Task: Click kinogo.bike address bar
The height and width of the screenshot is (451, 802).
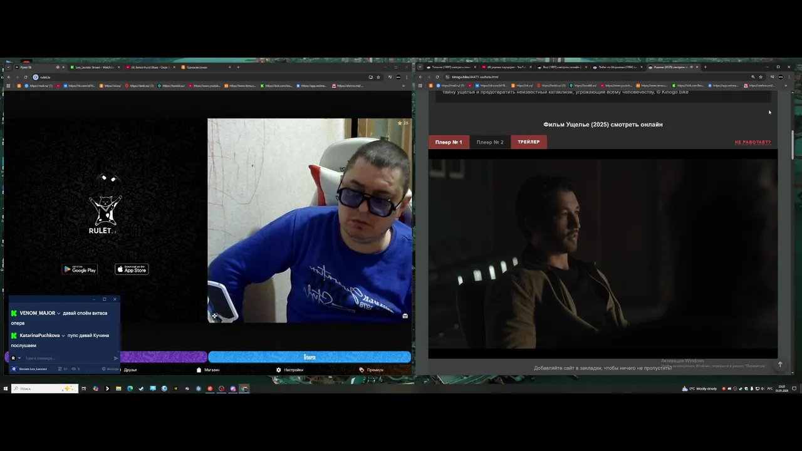Action: pyautogui.click(x=595, y=77)
